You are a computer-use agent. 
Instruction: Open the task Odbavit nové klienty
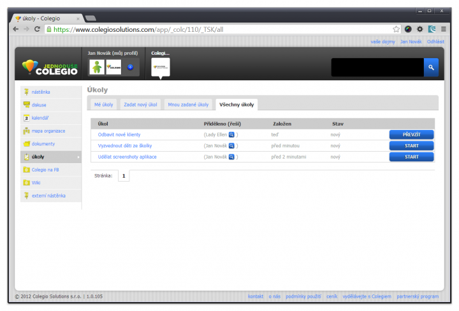point(119,134)
